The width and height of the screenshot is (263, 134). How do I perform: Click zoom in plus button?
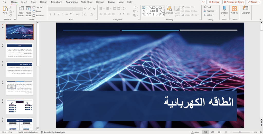251,132
